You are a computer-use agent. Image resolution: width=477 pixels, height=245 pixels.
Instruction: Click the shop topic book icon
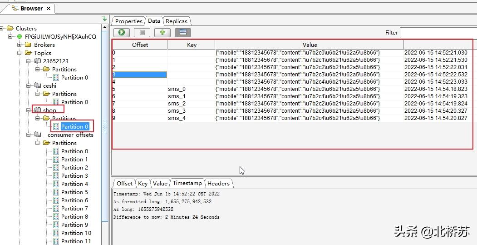point(37,110)
